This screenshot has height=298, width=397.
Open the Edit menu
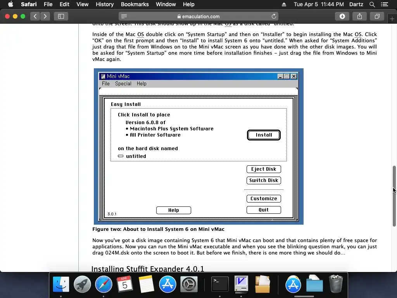click(64, 4)
